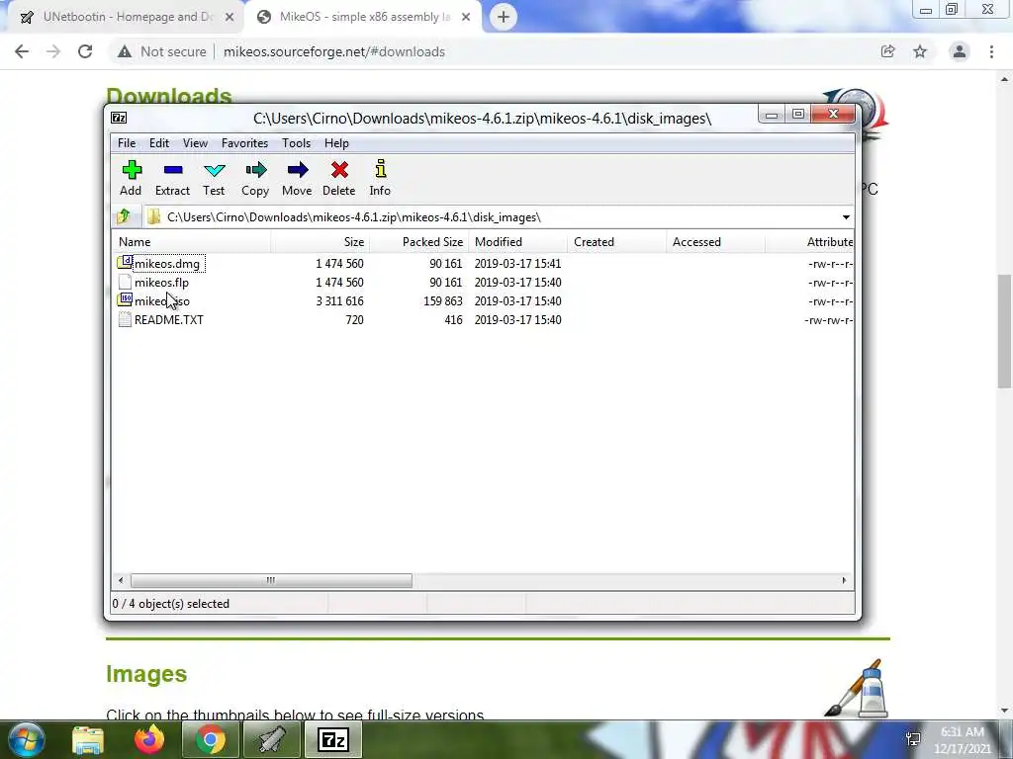Click the paintbrush image beside Images heading
The height and width of the screenshot is (759, 1013).
click(x=857, y=688)
